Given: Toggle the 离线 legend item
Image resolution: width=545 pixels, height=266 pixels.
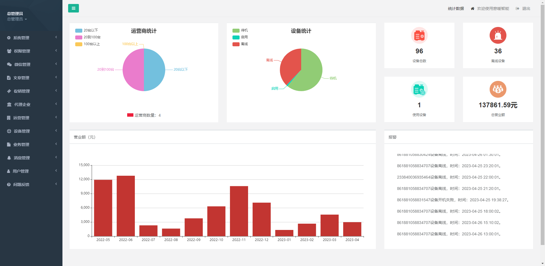Looking at the screenshot, I should [240, 44].
